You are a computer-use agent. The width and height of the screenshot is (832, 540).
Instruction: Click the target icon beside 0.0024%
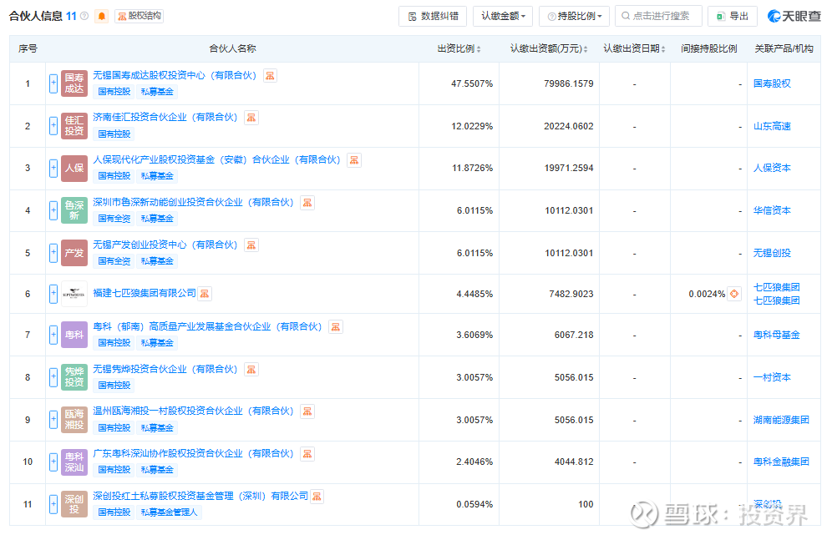click(x=734, y=294)
